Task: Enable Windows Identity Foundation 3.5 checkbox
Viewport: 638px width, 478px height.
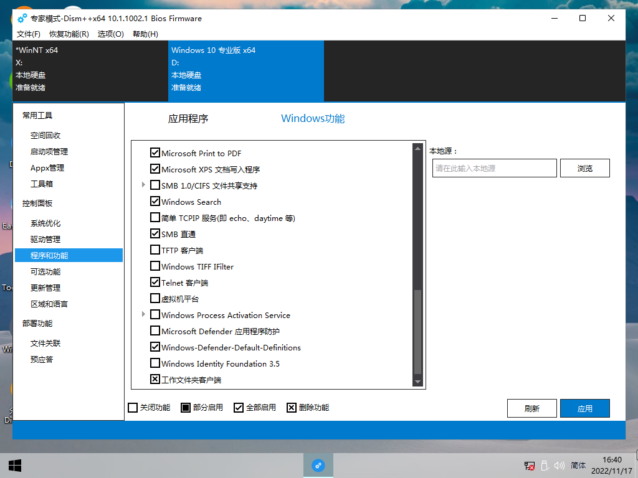Action: [x=155, y=363]
